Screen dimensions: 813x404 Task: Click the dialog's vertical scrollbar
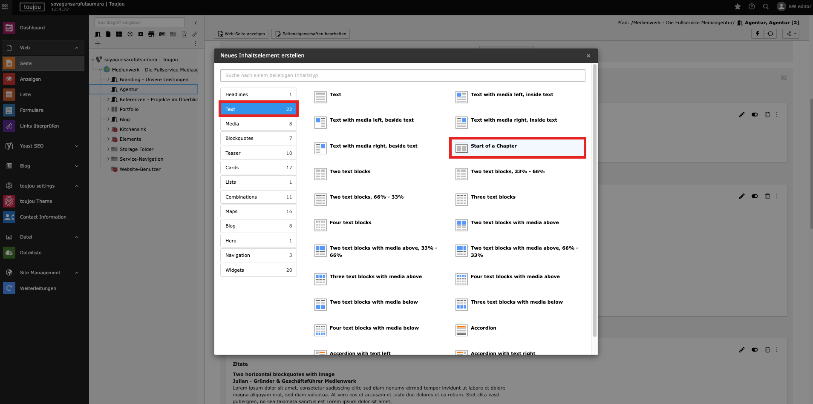(x=594, y=200)
